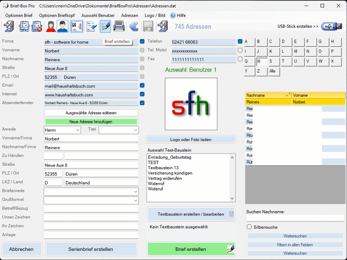Image resolution: width=347 pixels, height=260 pixels.
Task: Expand the Grußformel dropdown
Action: coord(91,200)
